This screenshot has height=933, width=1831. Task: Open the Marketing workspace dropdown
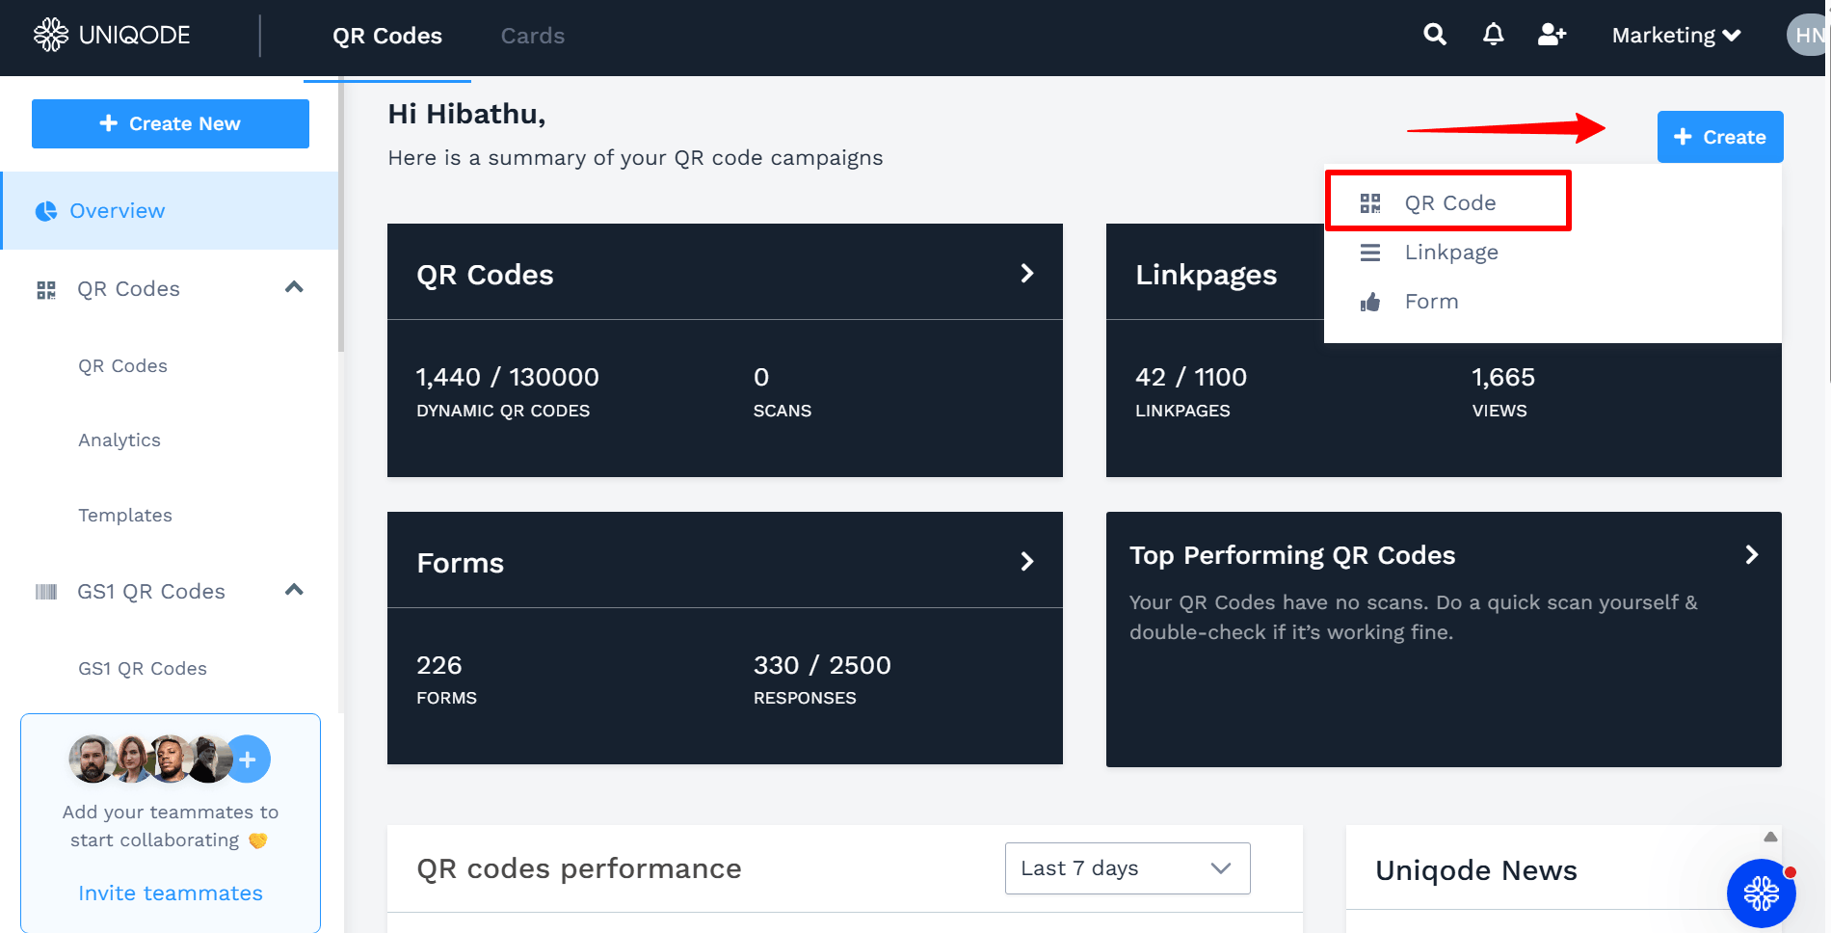click(1676, 36)
